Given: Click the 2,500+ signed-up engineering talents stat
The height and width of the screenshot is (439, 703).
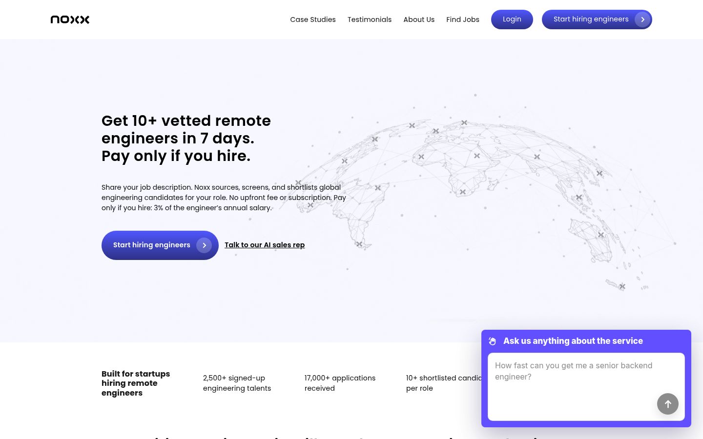Looking at the screenshot, I should [x=237, y=383].
